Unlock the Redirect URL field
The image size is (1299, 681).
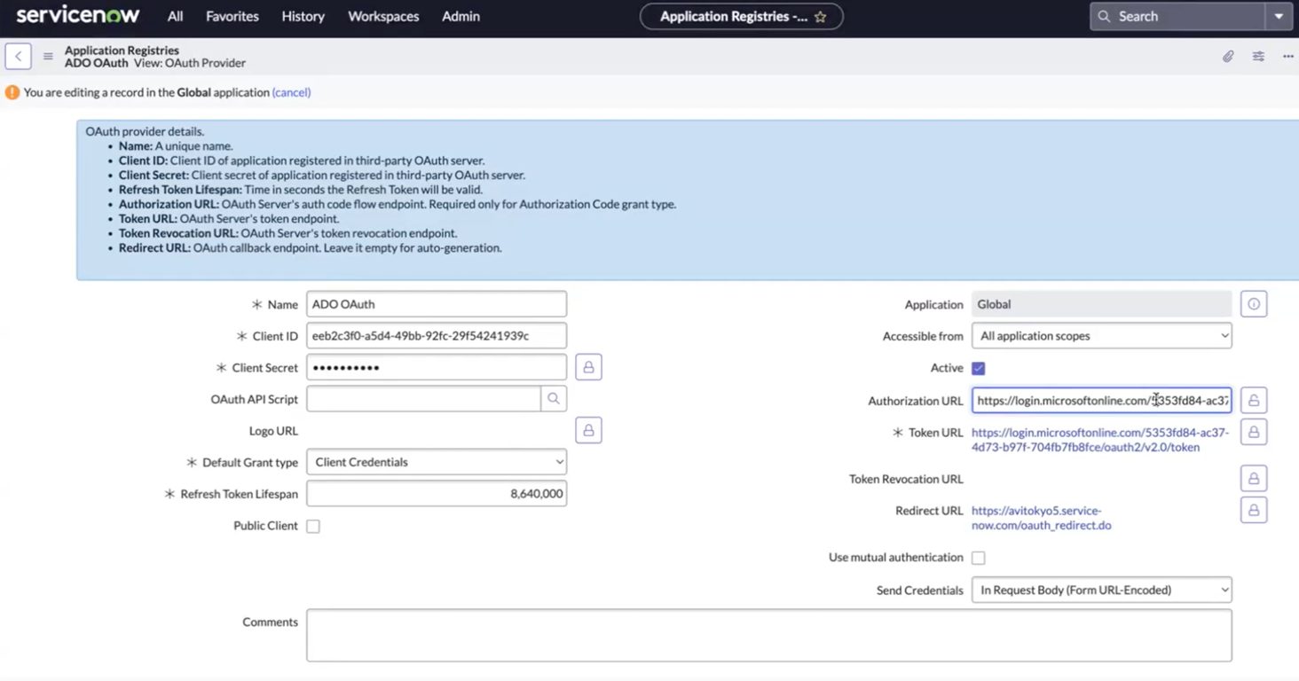coord(1254,510)
